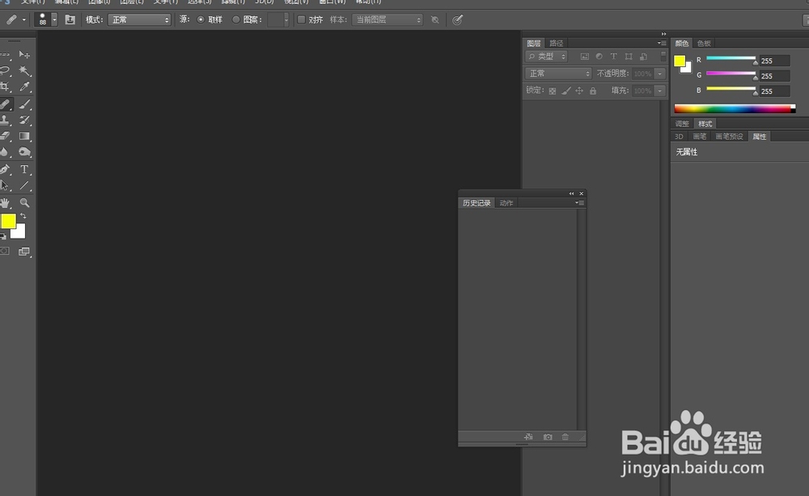
Task: Select the Zoom magnifier tool
Action: pos(24,203)
